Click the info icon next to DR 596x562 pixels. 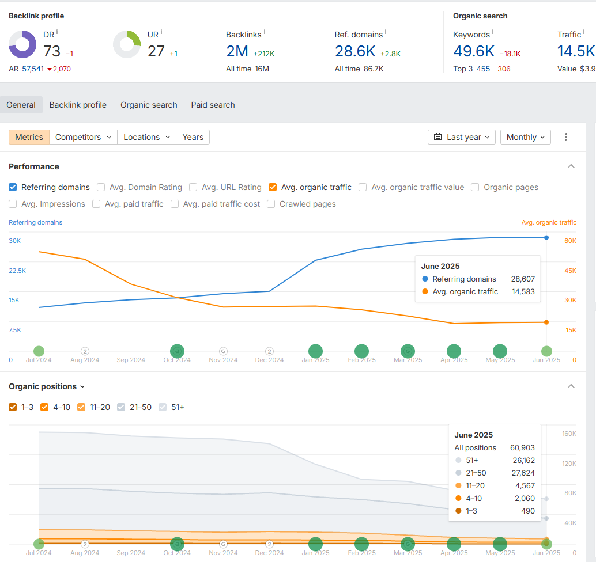click(57, 33)
